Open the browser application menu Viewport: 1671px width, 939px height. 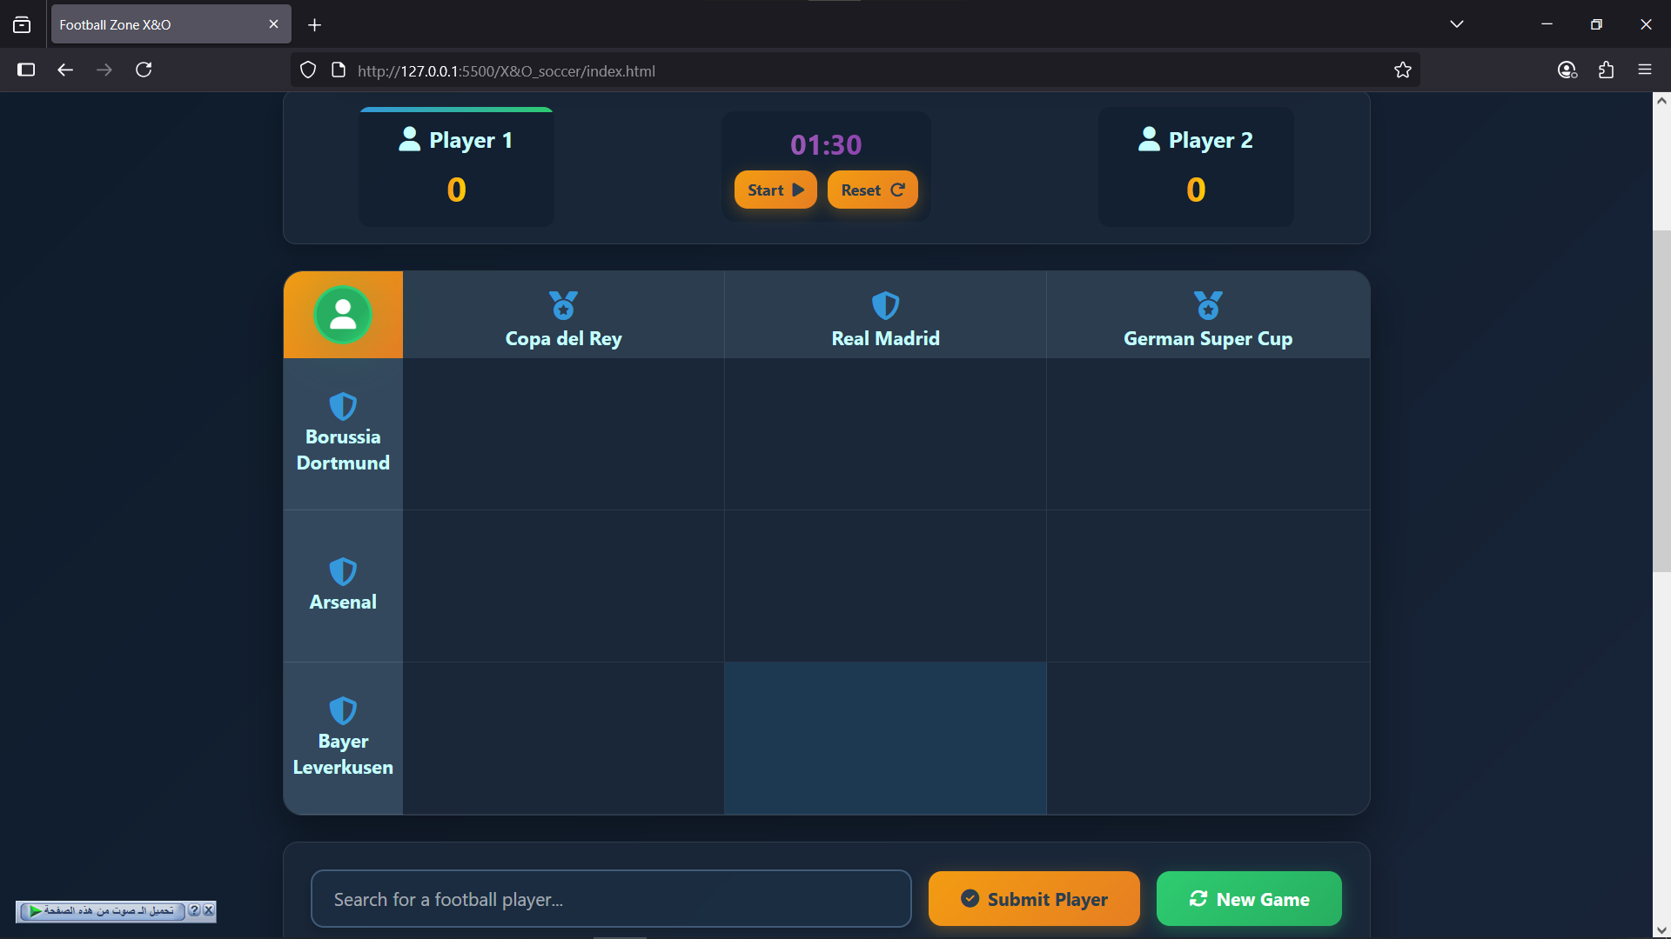[x=1645, y=70]
